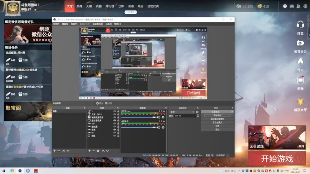310x174 pixels.
Task: Click the transition duration input field
Action: point(185,116)
